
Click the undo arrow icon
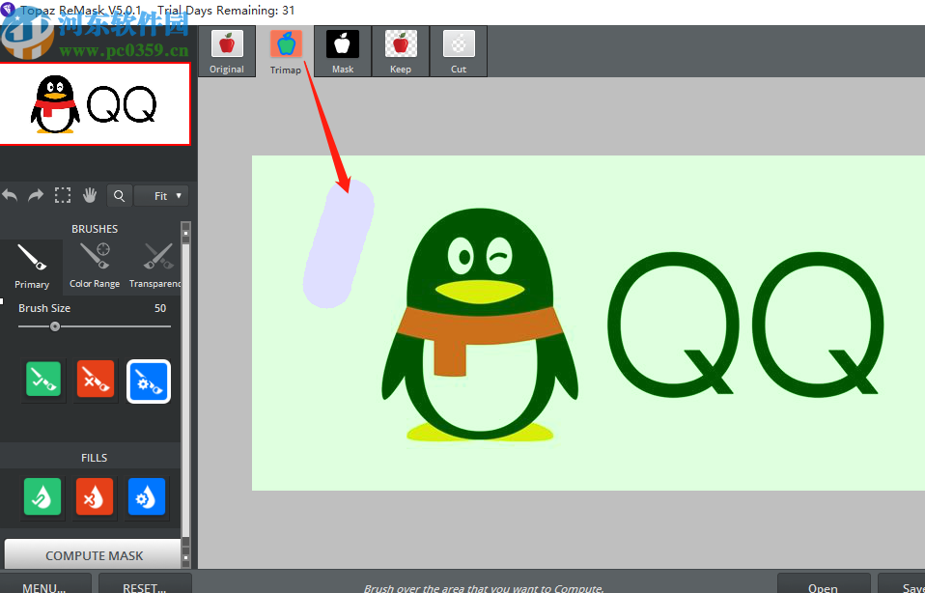pos(10,196)
